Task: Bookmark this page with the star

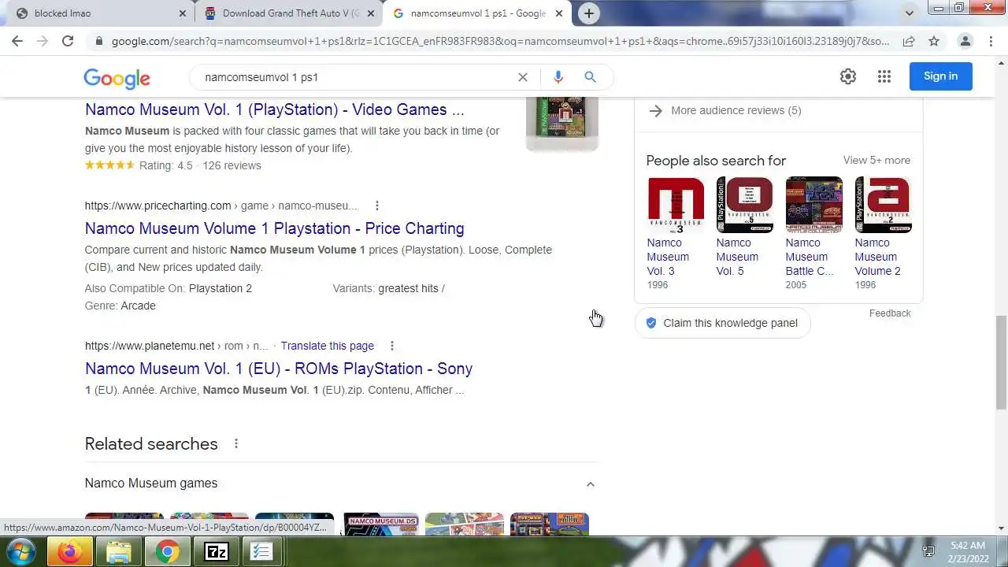Action: [x=933, y=41]
